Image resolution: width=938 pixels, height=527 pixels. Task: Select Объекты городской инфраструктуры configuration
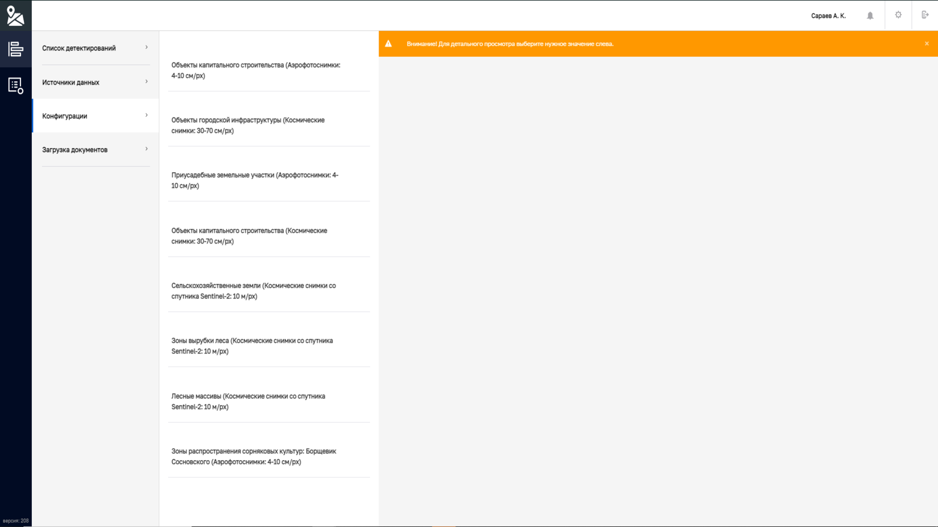[x=269, y=125]
